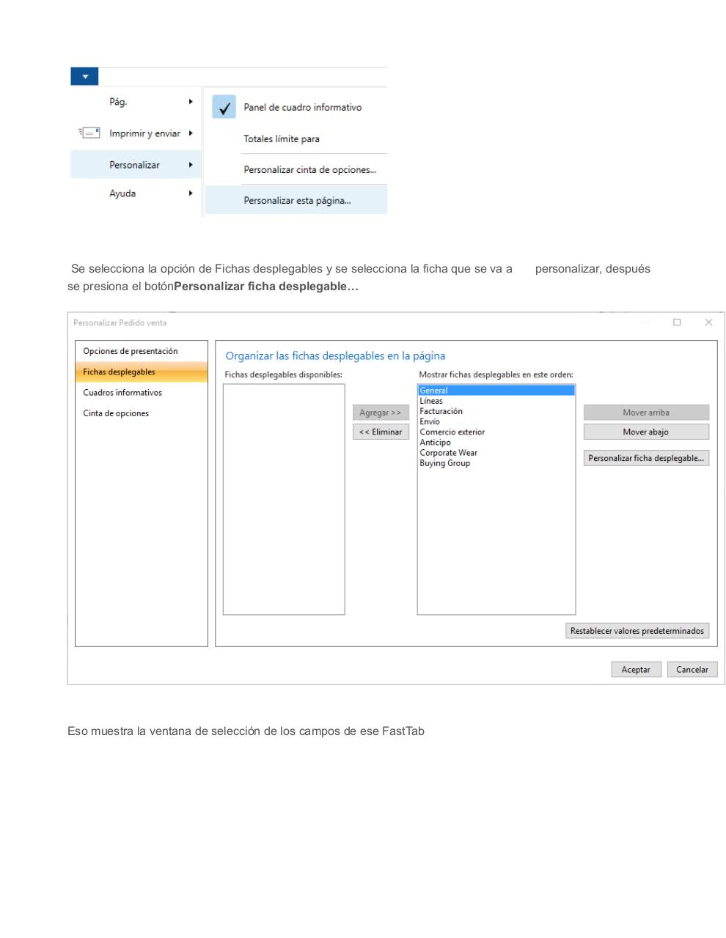Select Personalizar cinta de opciones... entry
Screen dimensions: 726x938
(309, 169)
